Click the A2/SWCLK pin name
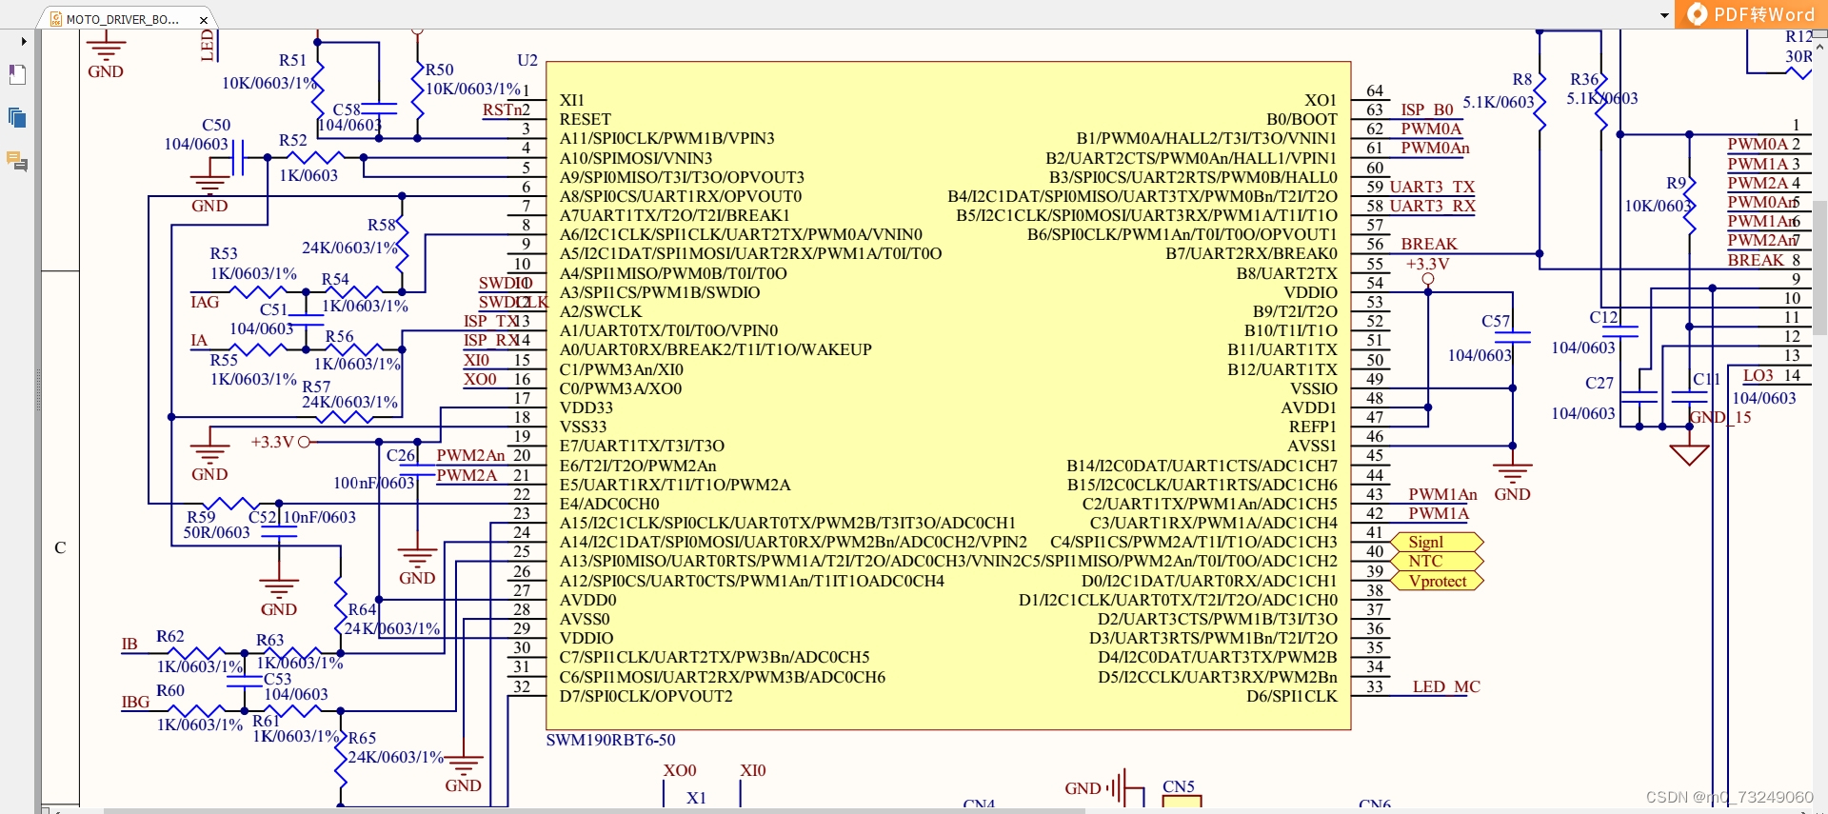This screenshot has width=1828, height=814. [x=601, y=311]
